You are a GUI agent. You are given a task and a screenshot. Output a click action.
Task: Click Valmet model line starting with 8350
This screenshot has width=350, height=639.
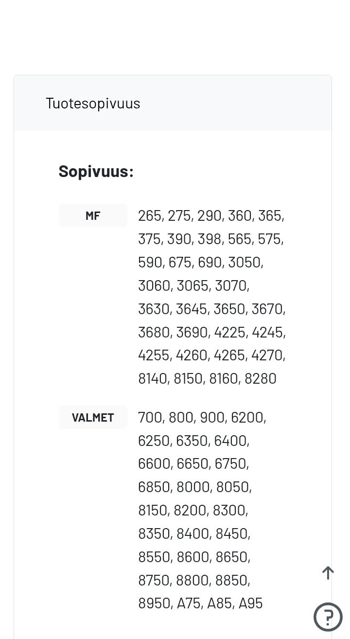point(194,533)
